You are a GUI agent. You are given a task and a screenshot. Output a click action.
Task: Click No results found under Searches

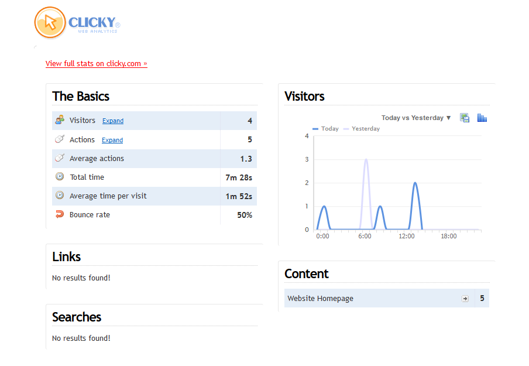[81, 338]
